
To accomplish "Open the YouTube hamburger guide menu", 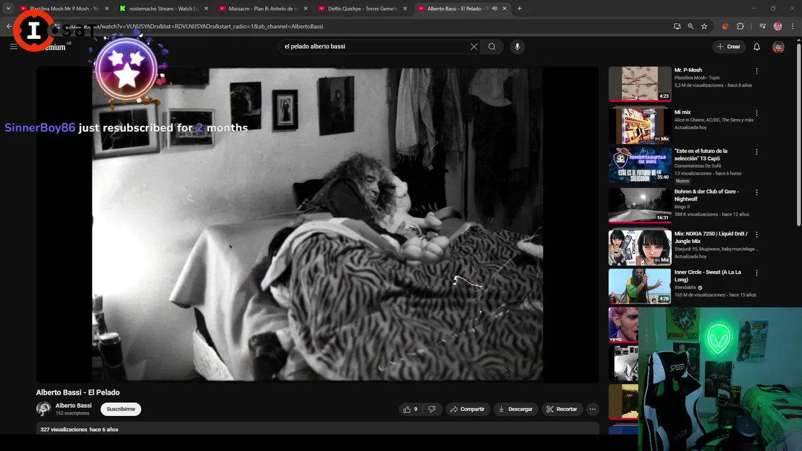I will [x=14, y=47].
